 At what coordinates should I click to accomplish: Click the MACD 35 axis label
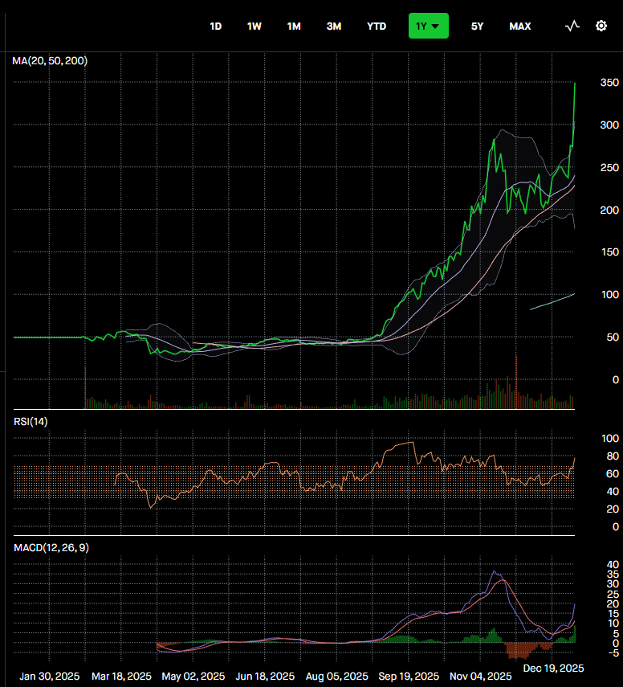coord(613,575)
